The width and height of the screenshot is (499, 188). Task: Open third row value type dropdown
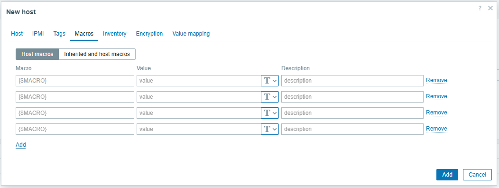click(270, 113)
